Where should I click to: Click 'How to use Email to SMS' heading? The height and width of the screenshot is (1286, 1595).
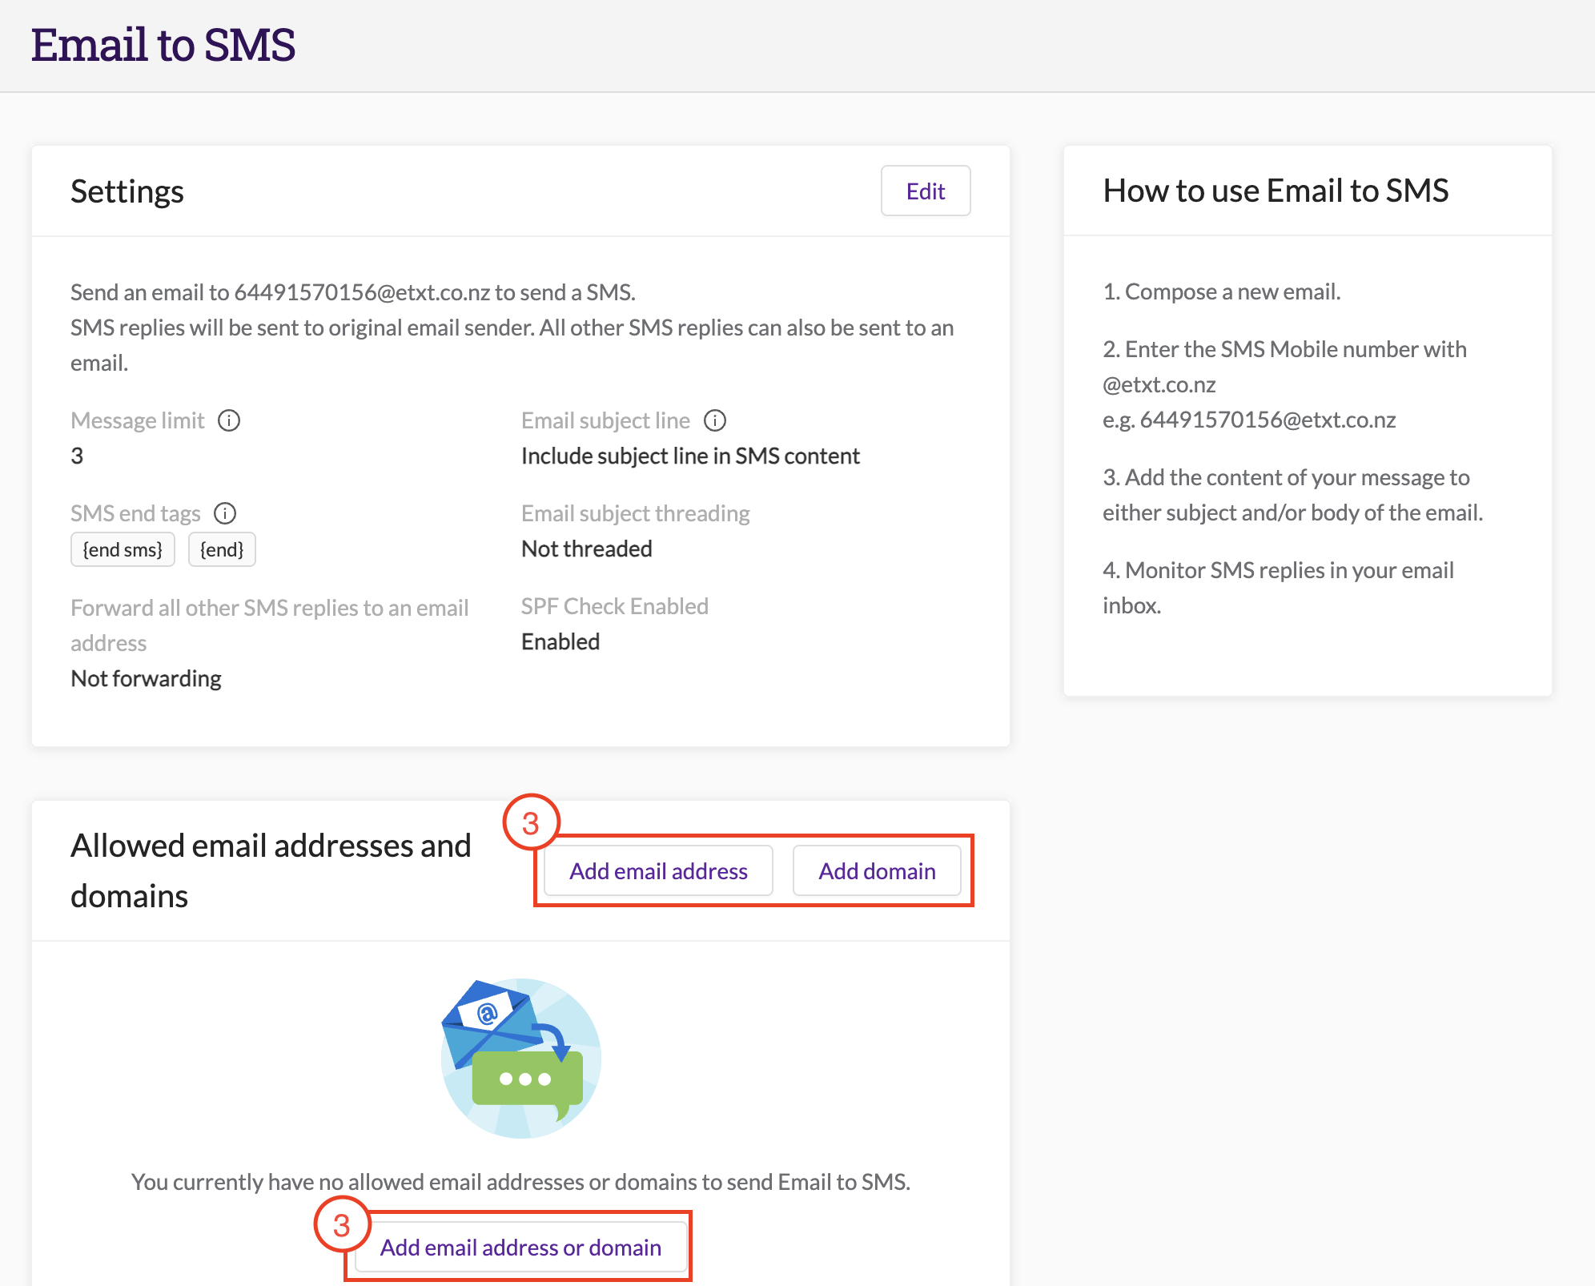click(x=1276, y=191)
